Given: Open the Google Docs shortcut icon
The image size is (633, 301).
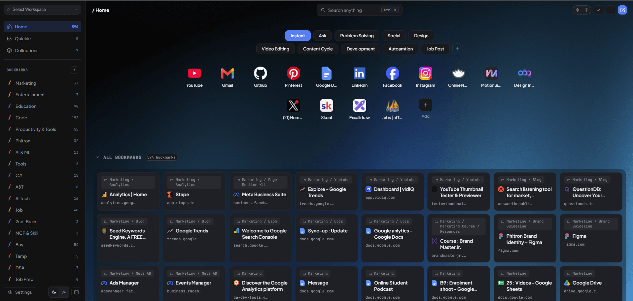Looking at the screenshot, I should point(327,73).
